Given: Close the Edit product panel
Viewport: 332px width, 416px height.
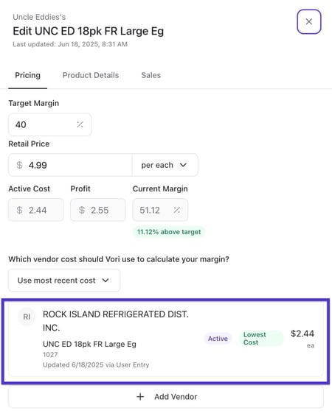Looking at the screenshot, I should click(x=308, y=22).
